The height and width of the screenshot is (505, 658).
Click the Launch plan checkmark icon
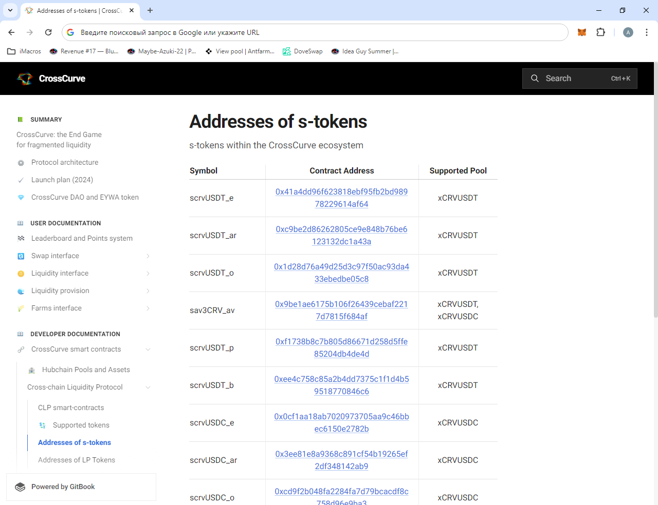(x=21, y=180)
